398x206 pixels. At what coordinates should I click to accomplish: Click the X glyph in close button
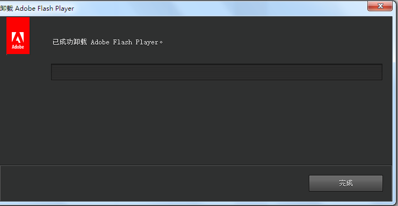pyautogui.click(x=380, y=6)
